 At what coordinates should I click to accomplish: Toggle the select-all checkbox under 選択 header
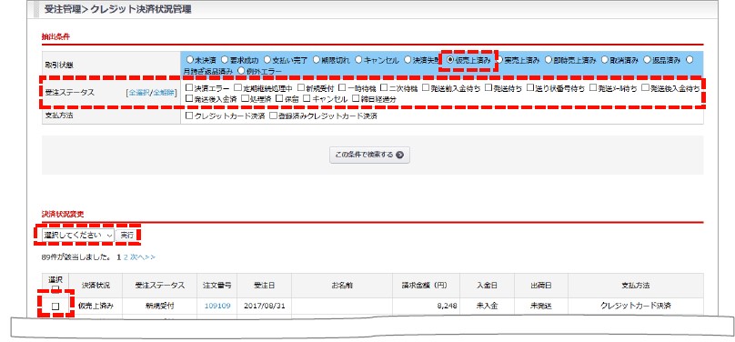[x=55, y=289]
